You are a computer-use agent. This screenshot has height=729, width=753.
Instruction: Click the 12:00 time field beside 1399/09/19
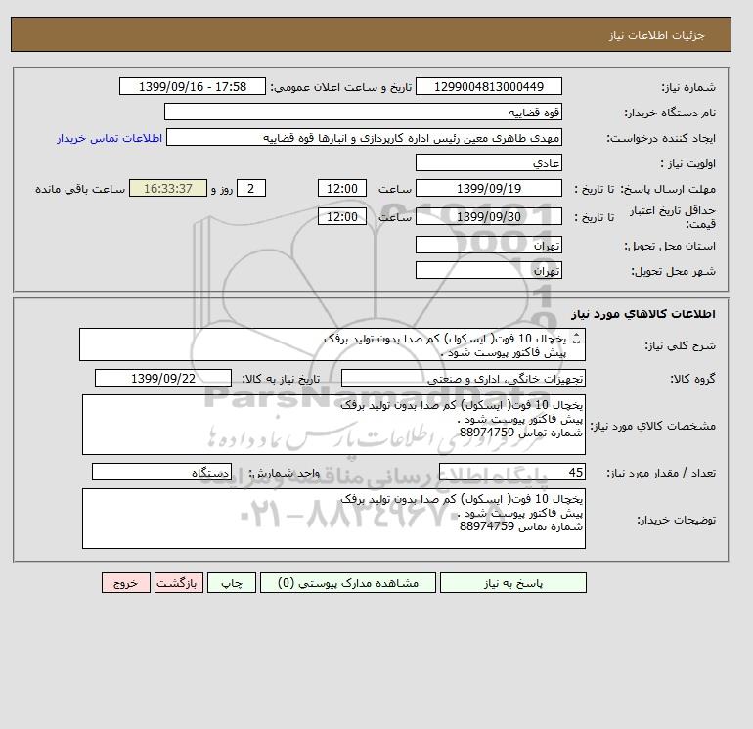point(342,189)
